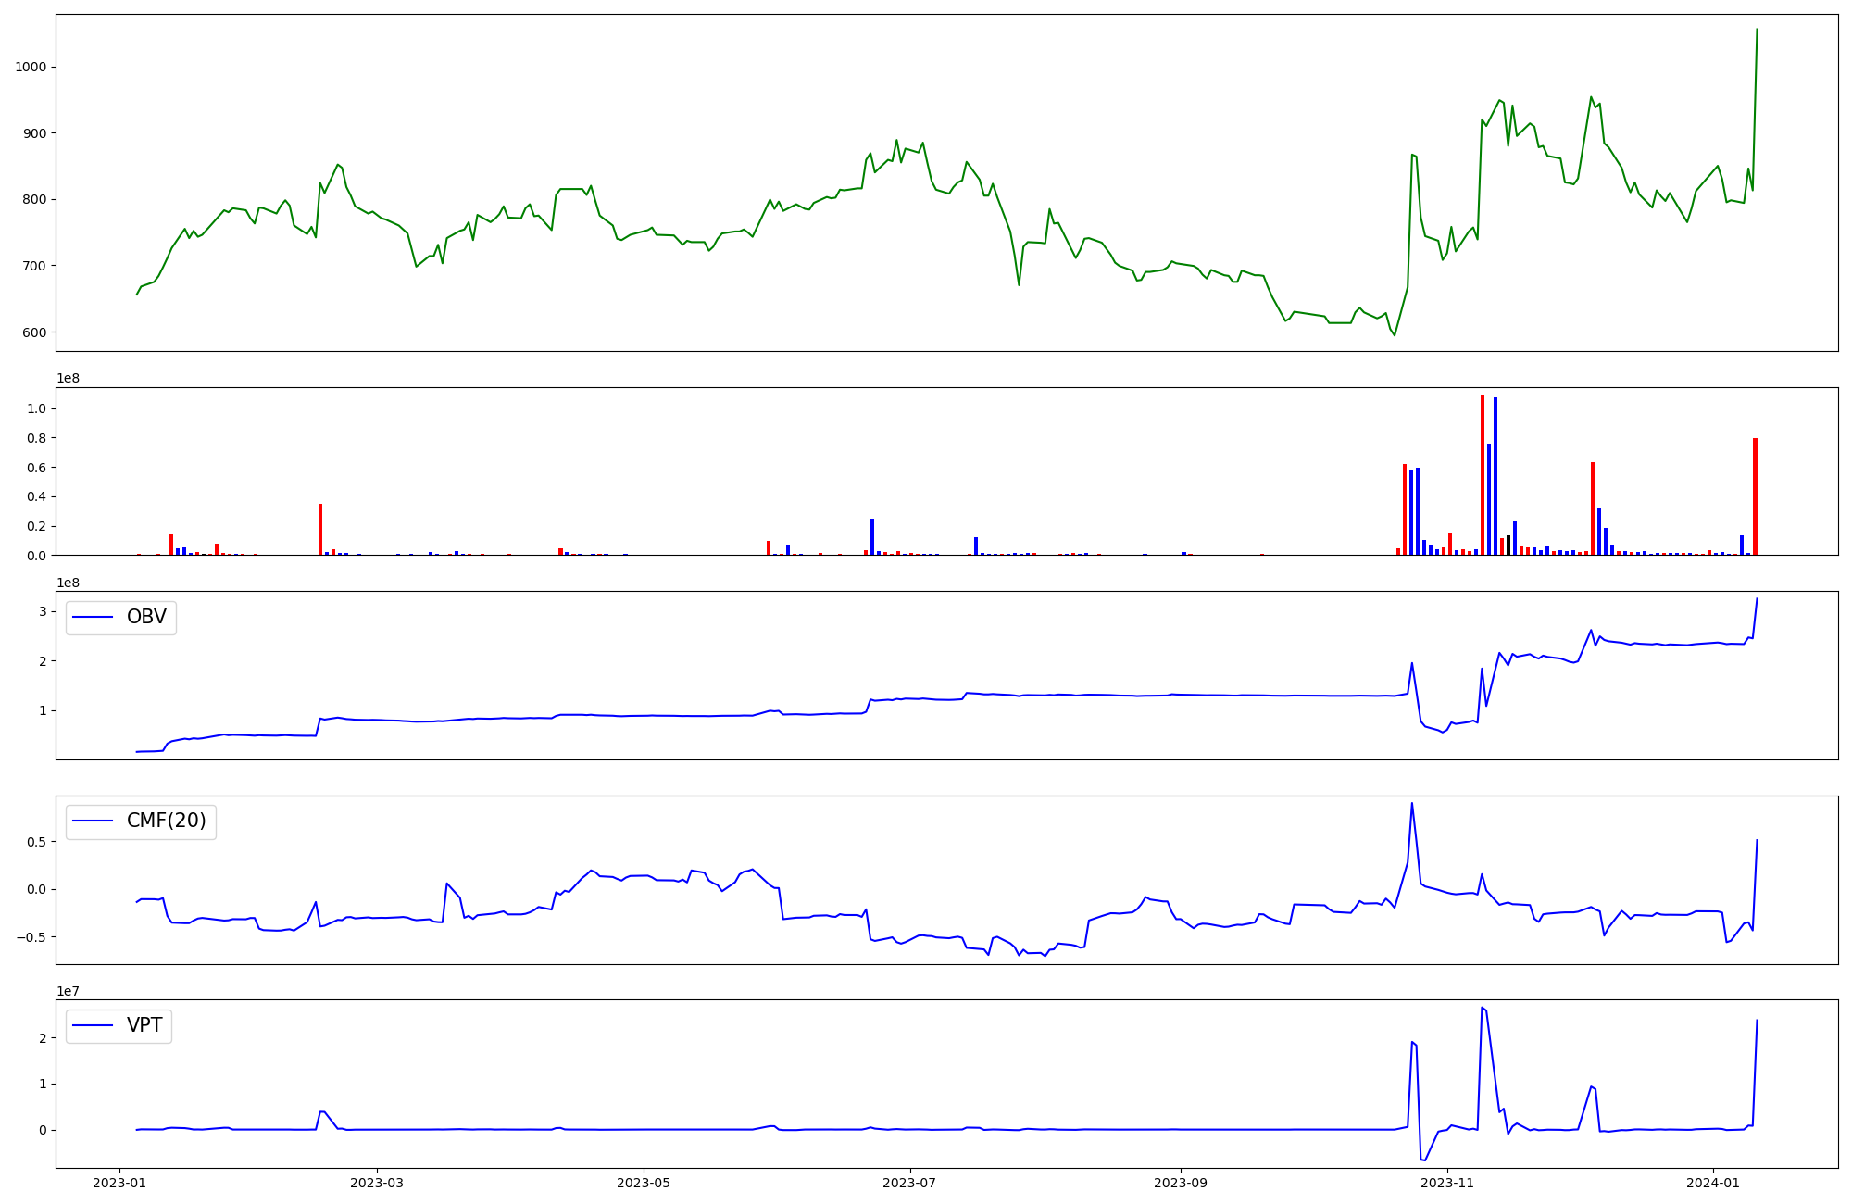Click the 600 price axis label

35,332
